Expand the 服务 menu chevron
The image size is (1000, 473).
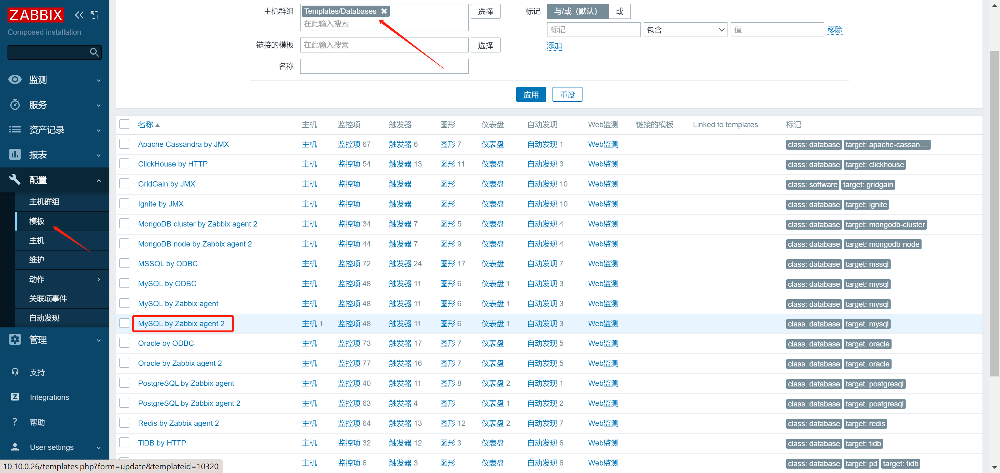pyautogui.click(x=99, y=105)
